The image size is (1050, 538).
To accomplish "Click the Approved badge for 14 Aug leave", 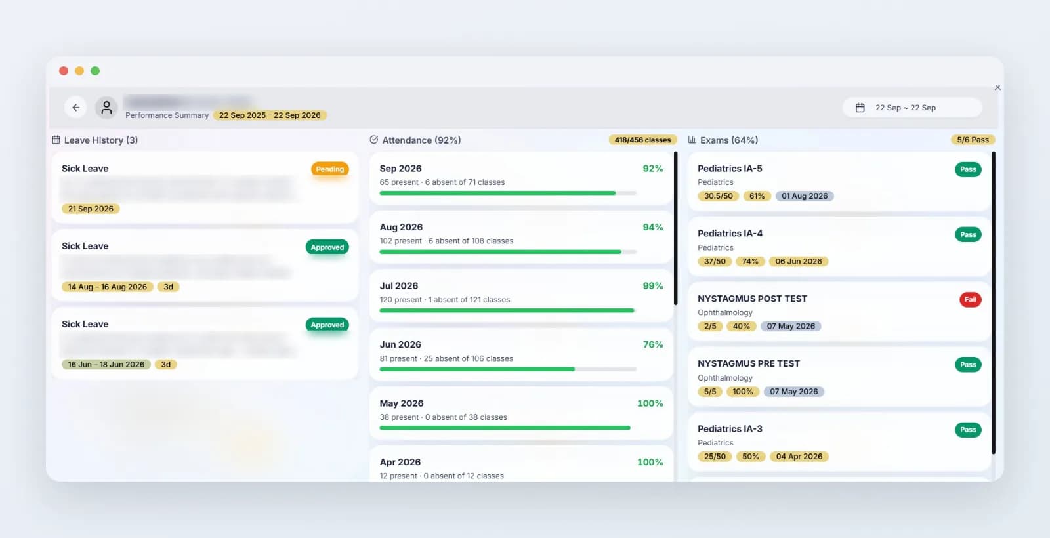I will (x=327, y=247).
